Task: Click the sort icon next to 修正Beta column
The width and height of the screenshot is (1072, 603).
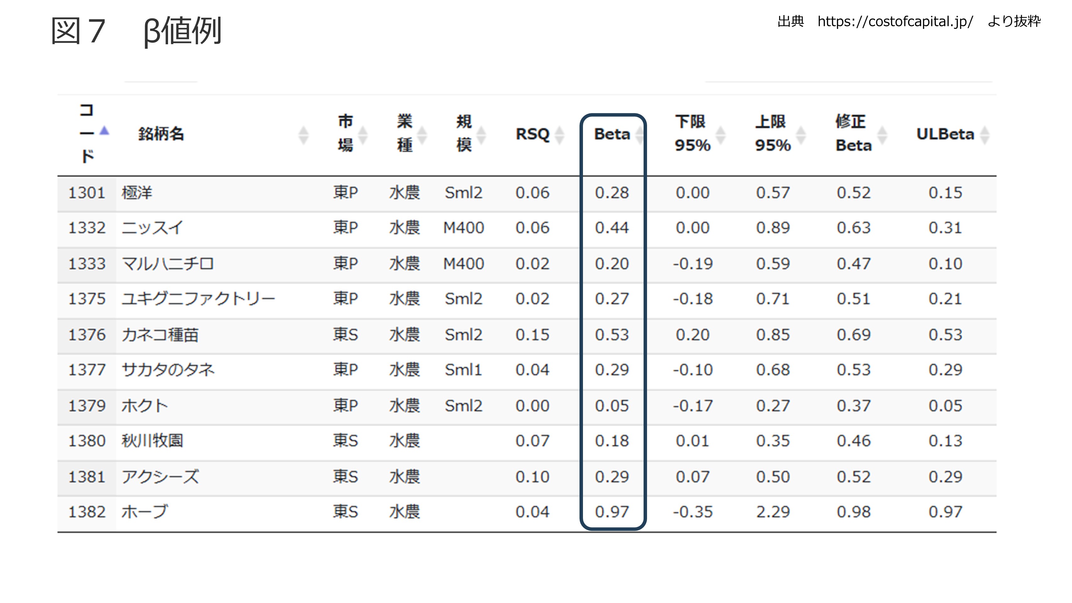Action: pos(882,135)
